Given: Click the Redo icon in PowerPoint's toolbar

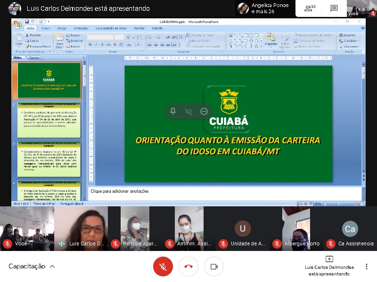Looking at the screenshot, I should [41, 22].
